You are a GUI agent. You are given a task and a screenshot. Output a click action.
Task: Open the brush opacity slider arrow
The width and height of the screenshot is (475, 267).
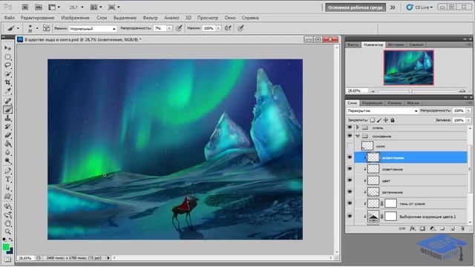point(169,28)
